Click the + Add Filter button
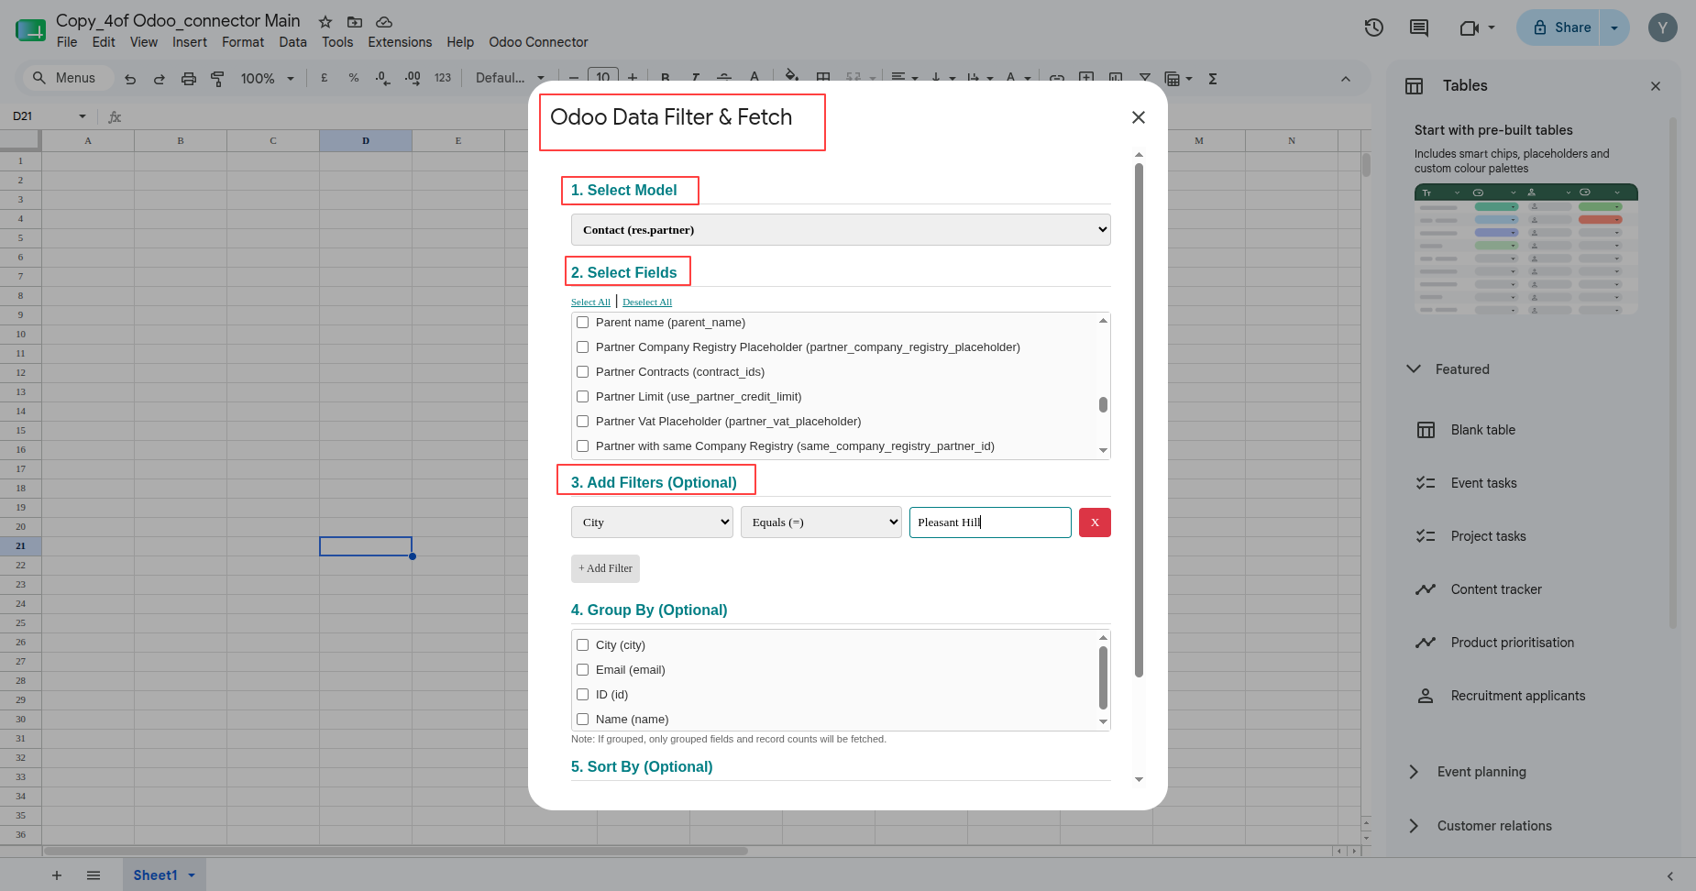 [605, 568]
